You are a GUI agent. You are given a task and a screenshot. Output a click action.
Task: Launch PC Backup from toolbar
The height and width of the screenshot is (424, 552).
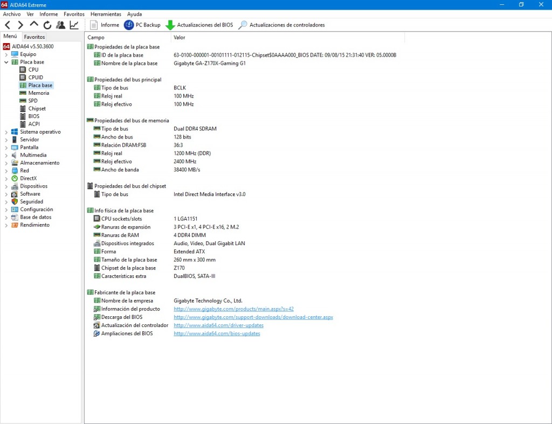pos(142,25)
